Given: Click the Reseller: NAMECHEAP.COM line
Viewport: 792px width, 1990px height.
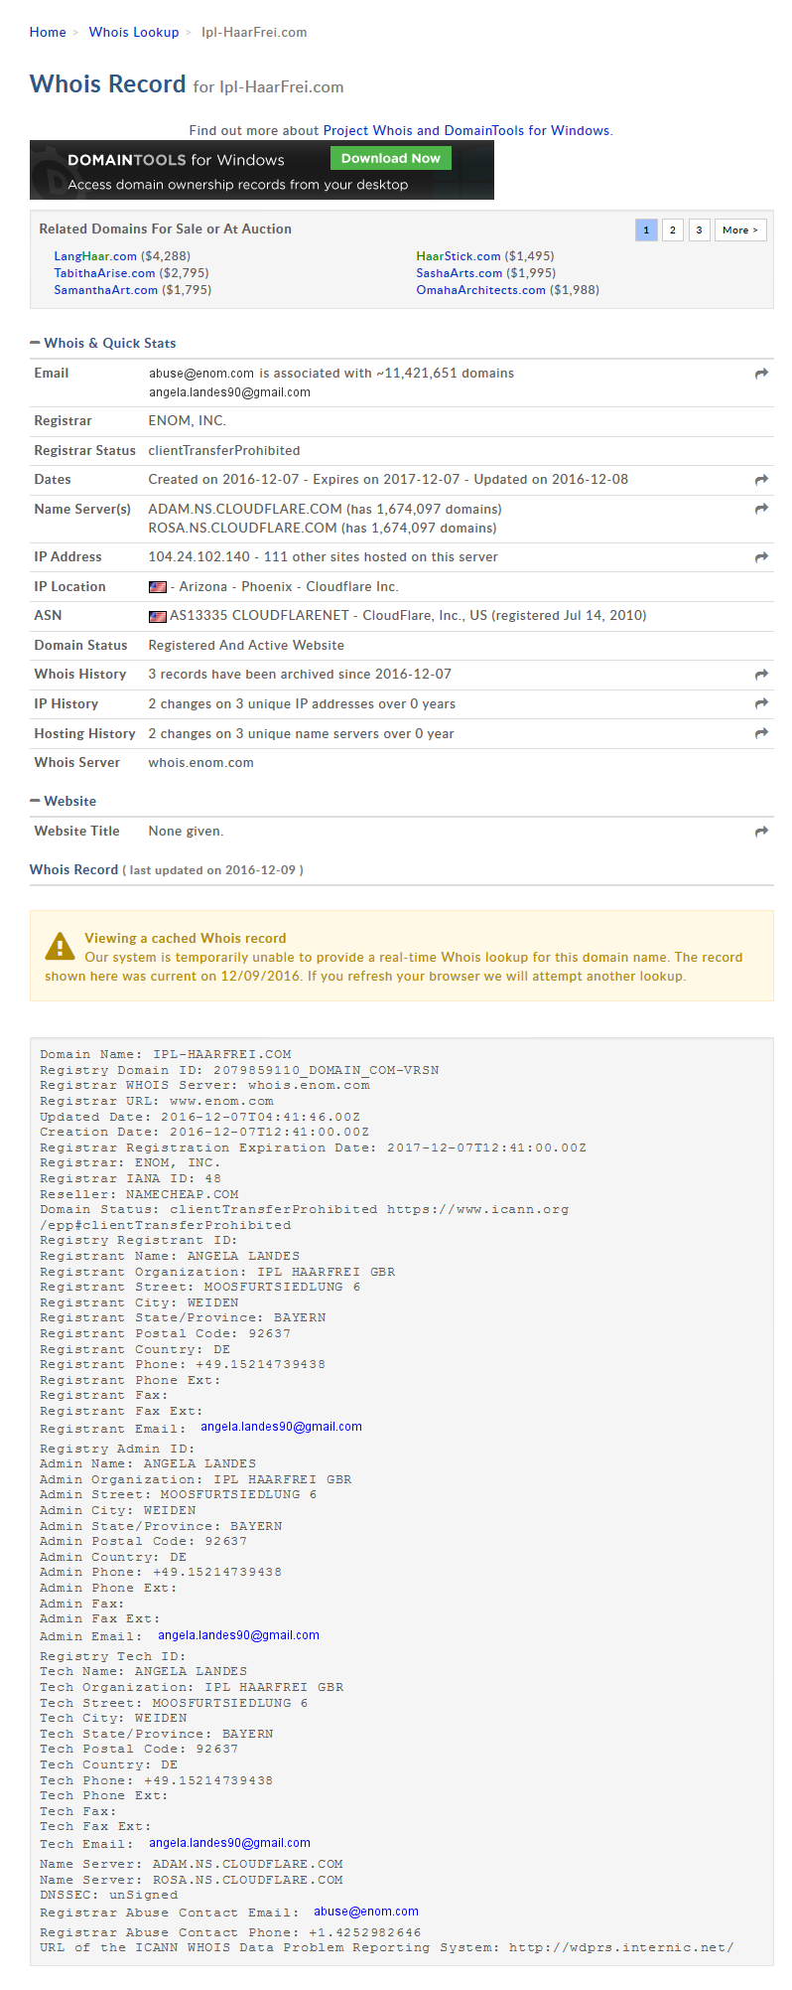Looking at the screenshot, I should tap(139, 1194).
